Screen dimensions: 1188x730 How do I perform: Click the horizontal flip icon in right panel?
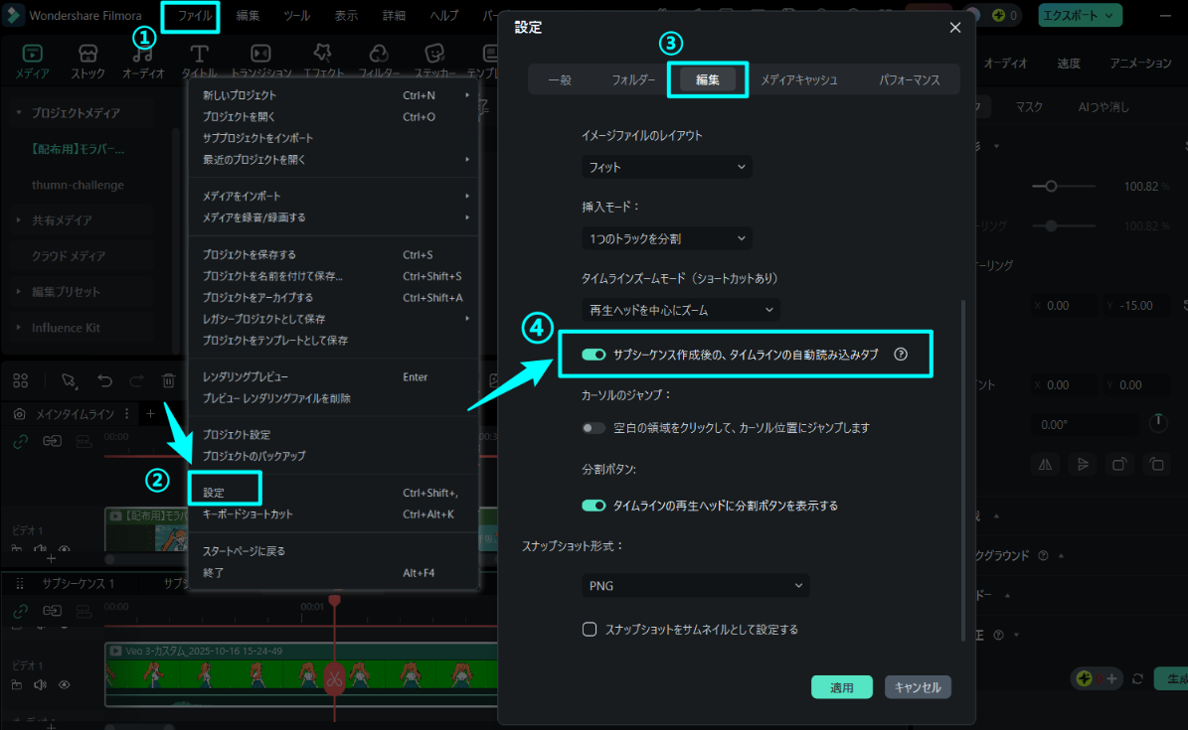(1046, 464)
